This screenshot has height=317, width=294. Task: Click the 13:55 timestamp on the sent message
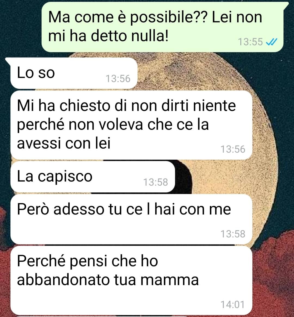pyautogui.click(x=250, y=42)
